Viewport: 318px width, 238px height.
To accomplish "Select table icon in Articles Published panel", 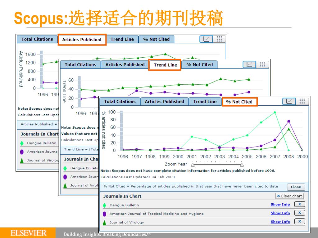I will (x=219, y=39).
